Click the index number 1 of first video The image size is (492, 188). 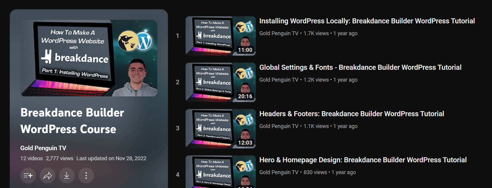pos(178,36)
